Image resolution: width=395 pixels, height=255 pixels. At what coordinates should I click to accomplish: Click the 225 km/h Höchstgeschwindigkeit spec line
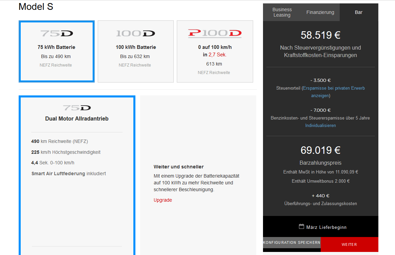pyautogui.click(x=66, y=152)
